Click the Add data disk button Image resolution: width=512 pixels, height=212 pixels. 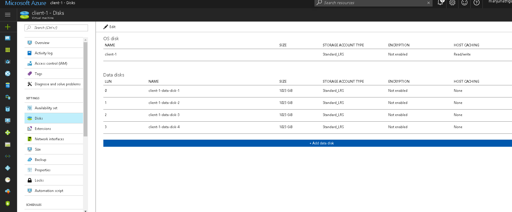tap(308, 143)
